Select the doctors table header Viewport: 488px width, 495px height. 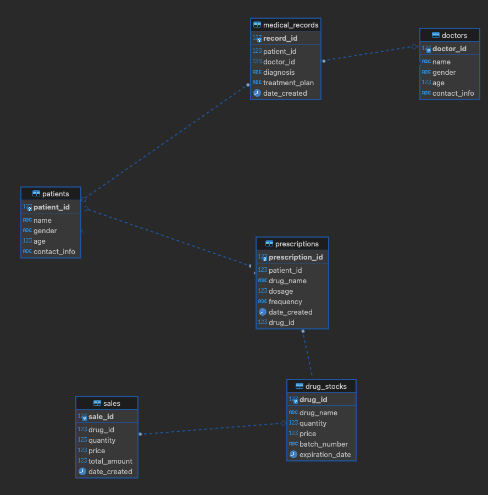[450, 35]
